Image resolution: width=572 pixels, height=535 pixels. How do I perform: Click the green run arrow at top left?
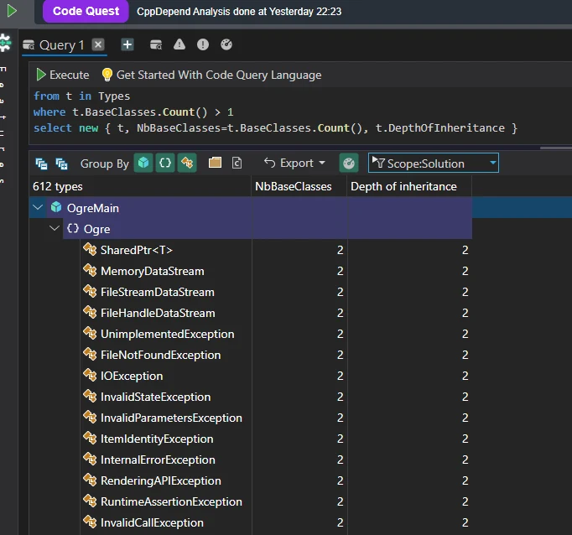click(12, 11)
